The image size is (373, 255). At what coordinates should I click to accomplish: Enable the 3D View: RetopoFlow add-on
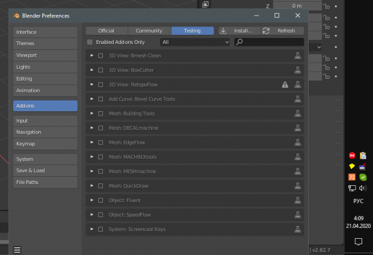pos(100,85)
